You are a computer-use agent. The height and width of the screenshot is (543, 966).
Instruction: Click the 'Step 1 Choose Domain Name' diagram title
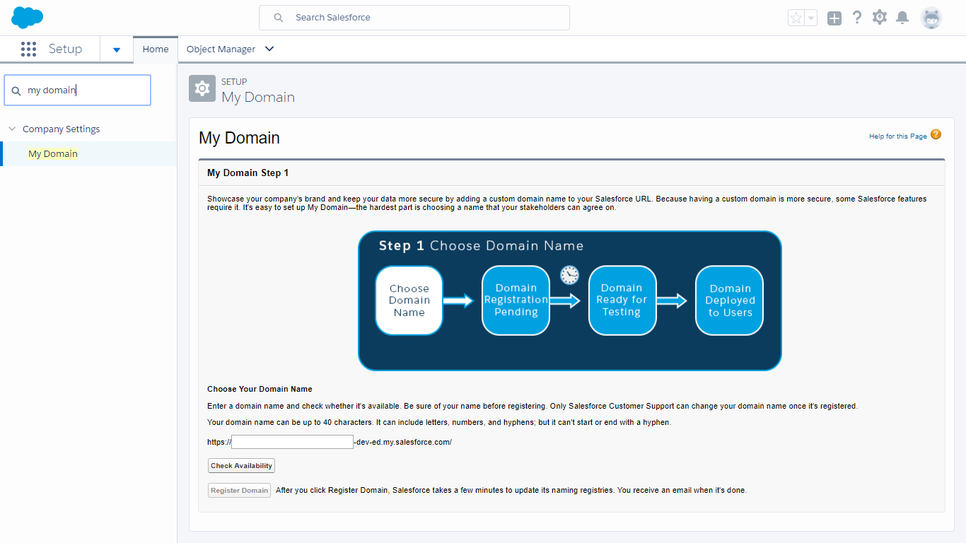[x=481, y=245]
